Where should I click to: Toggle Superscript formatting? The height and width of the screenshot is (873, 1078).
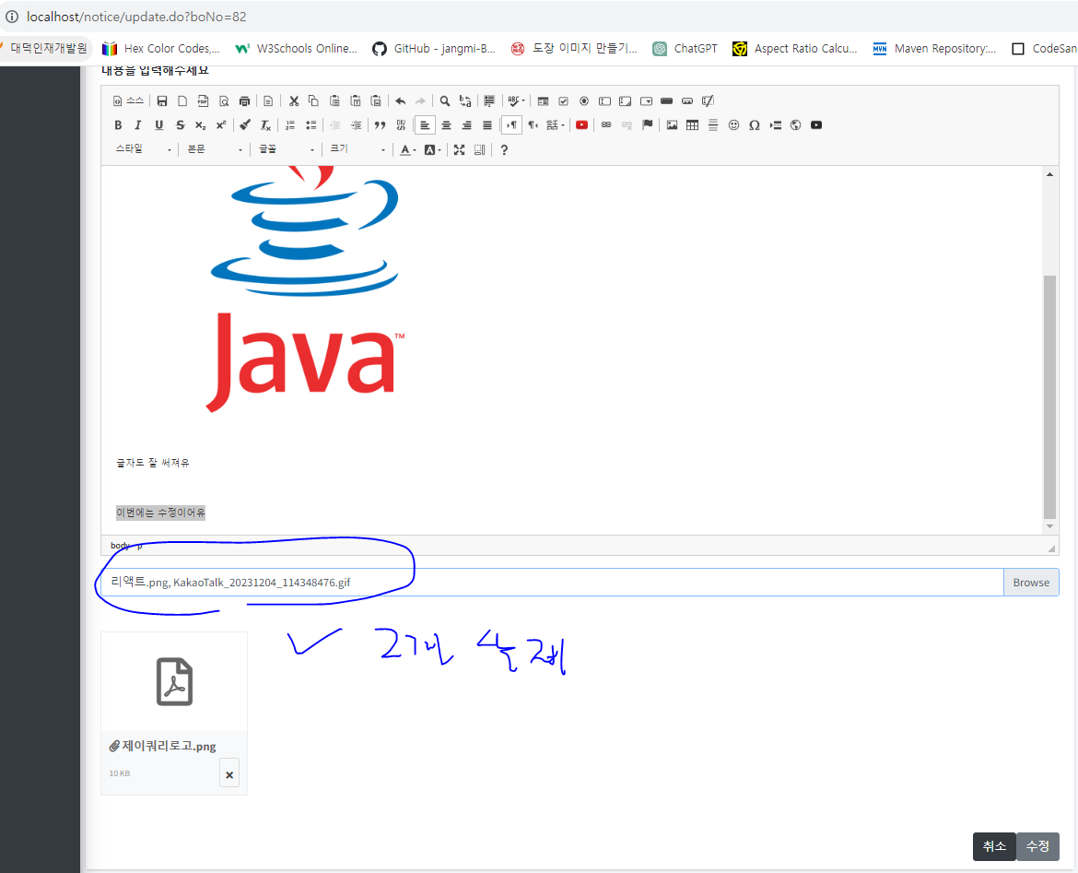click(221, 125)
